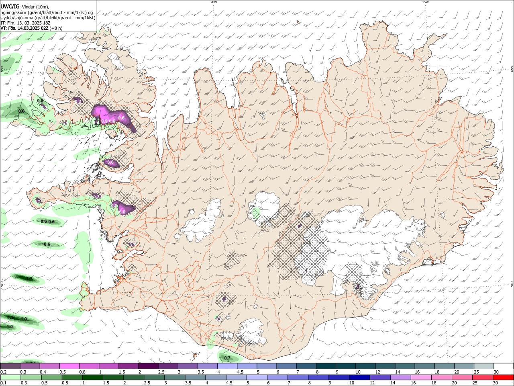
Task: Select the white swatch after 30 in the upper row
Action: point(504,366)
